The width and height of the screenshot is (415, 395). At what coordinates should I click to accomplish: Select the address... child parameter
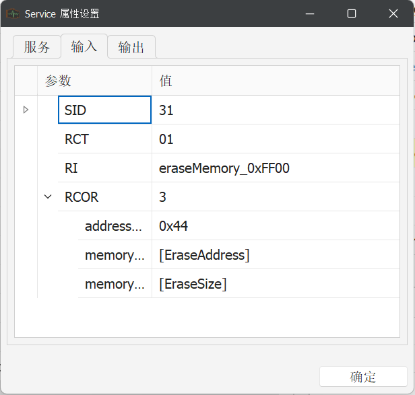pyautogui.click(x=115, y=226)
